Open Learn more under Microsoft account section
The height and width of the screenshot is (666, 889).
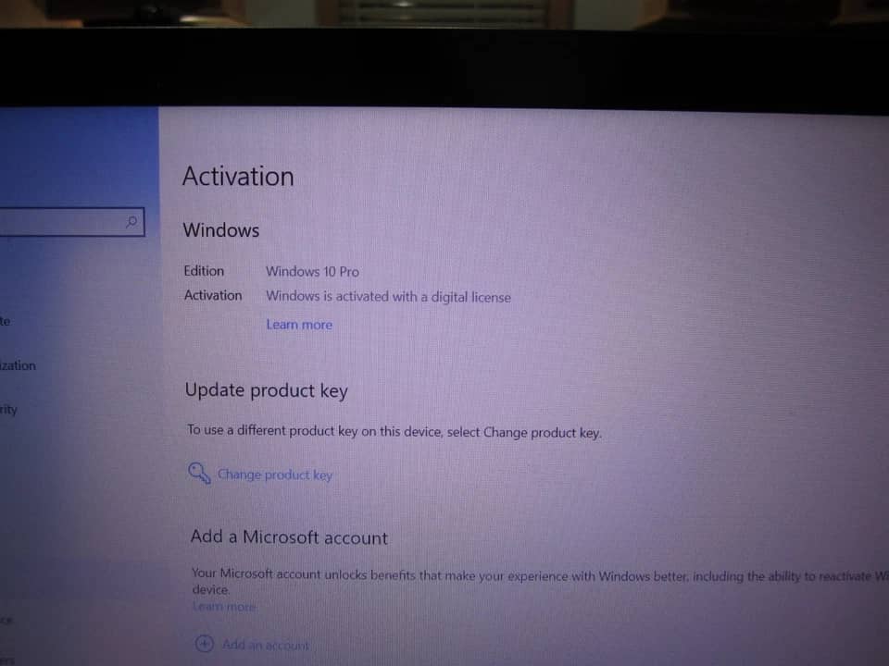point(224,606)
